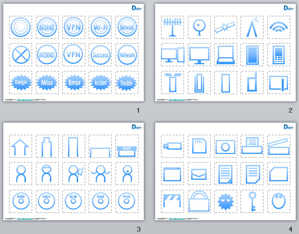This screenshot has height=234, width=299.
Task: Click the Danger starburst icon
Action: [21, 82]
